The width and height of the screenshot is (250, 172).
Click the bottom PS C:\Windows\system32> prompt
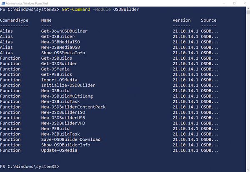[x=30, y=167]
